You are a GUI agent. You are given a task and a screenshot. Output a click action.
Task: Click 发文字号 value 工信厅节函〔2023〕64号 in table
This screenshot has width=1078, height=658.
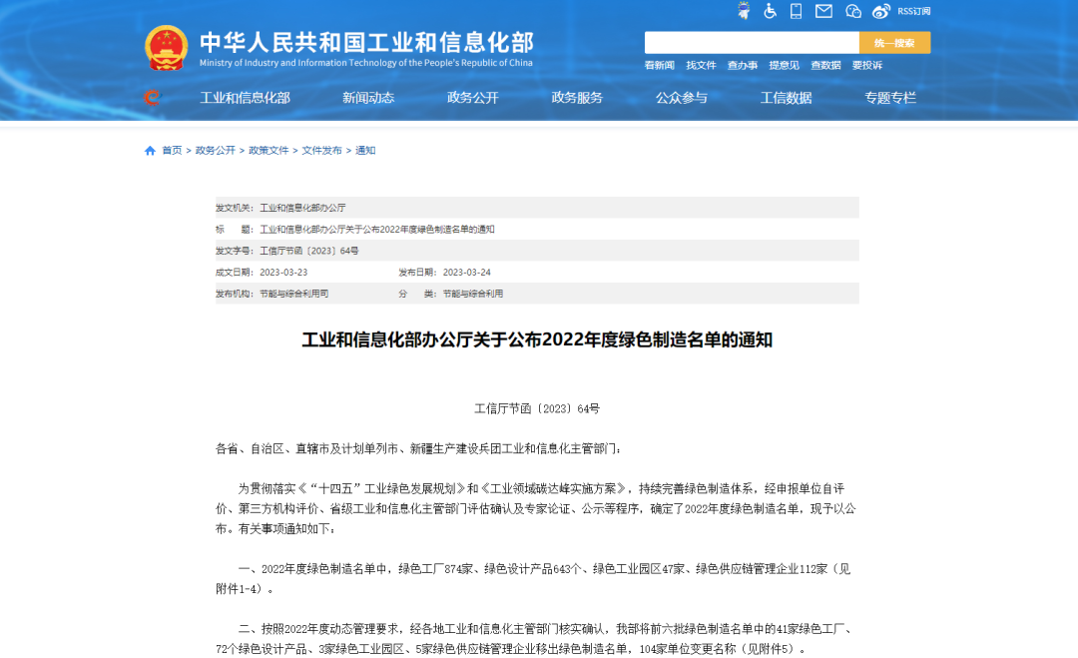[x=308, y=251]
